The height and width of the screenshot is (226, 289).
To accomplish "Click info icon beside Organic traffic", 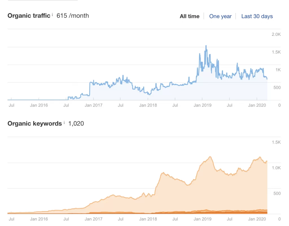I will (x=52, y=15).
